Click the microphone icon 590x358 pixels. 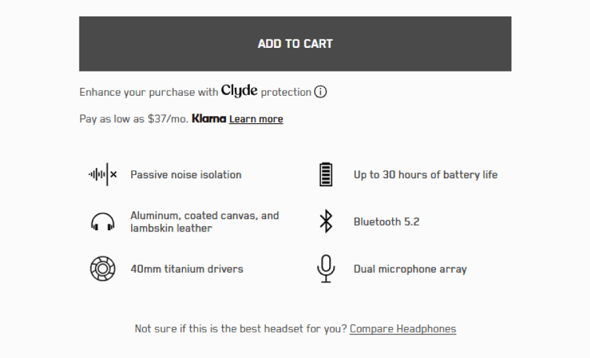326,269
